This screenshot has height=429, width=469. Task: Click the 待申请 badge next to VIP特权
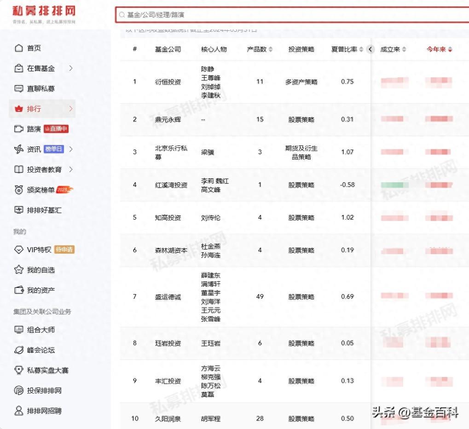coord(64,249)
